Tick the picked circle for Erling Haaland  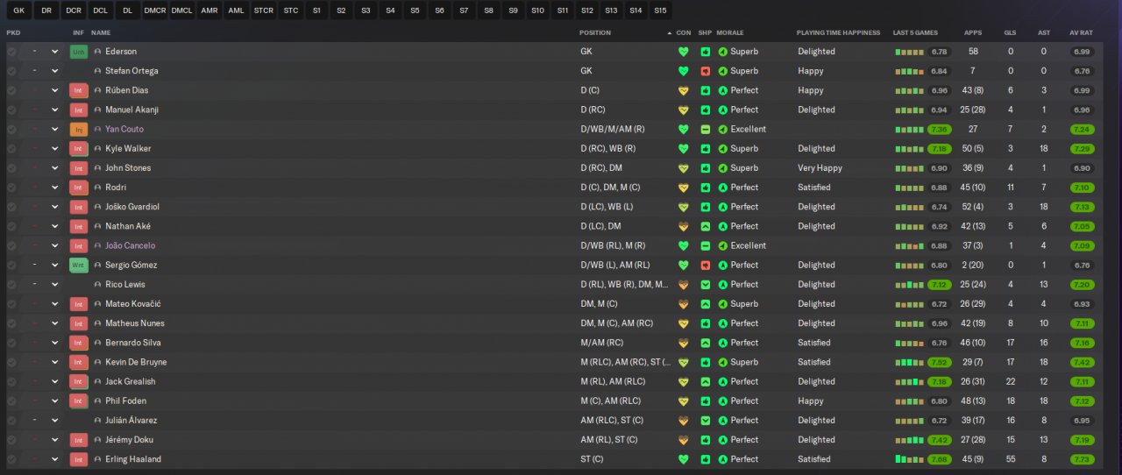(x=11, y=459)
